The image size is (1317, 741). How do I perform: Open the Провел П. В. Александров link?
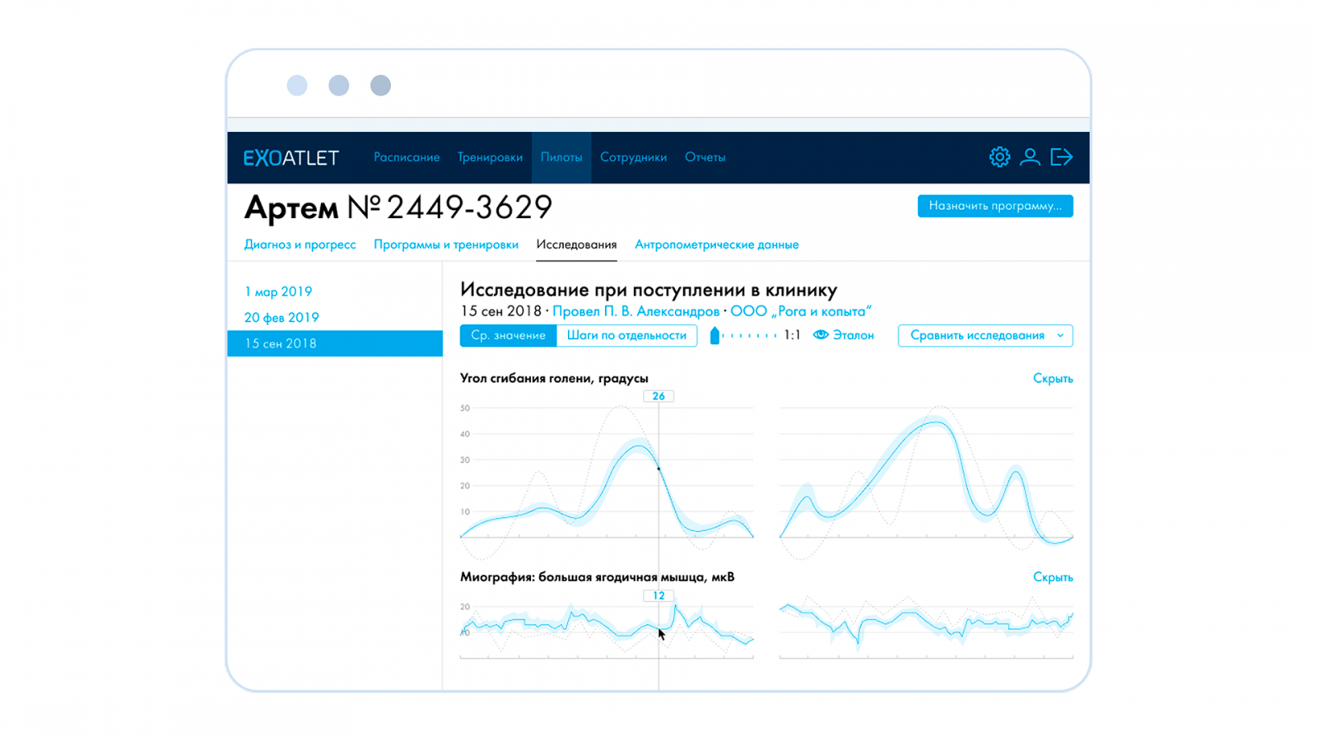635,311
